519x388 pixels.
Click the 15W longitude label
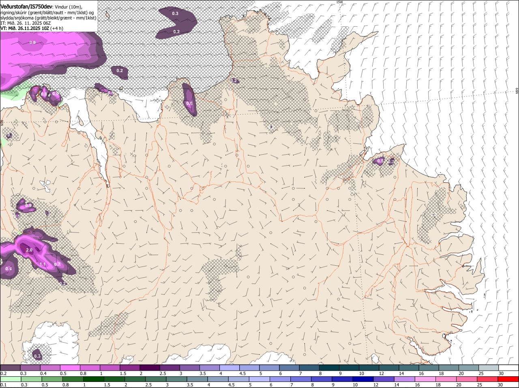pyautogui.click(x=339, y=2)
